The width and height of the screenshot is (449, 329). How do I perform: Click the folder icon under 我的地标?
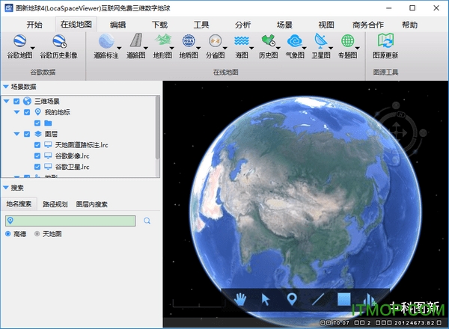(48, 123)
